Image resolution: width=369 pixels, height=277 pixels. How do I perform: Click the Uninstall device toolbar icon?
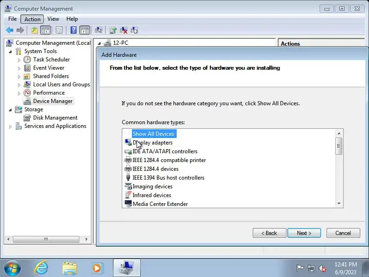click(124, 30)
